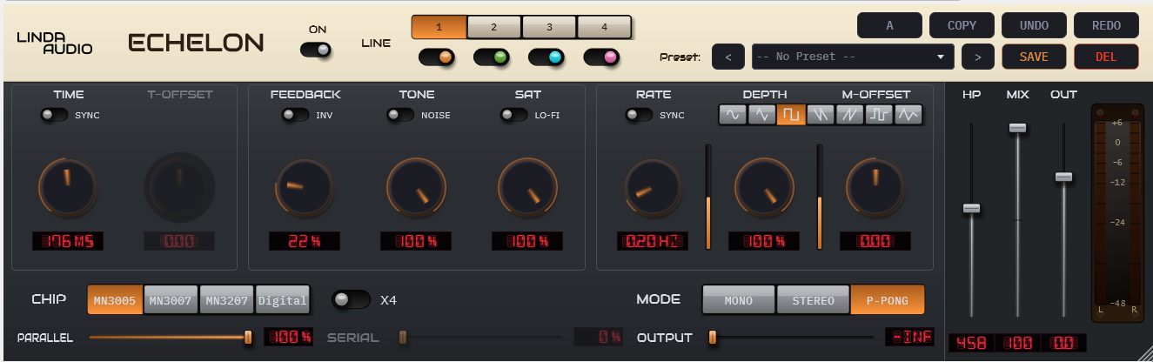Click the A state button
Image resolution: width=1153 pixels, height=362 pixels.
889,25
